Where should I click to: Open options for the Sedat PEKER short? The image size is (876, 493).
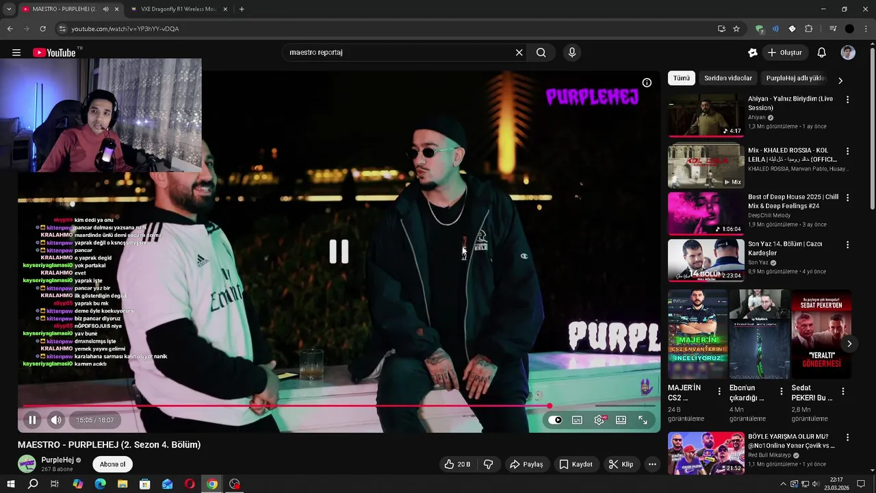(842, 392)
